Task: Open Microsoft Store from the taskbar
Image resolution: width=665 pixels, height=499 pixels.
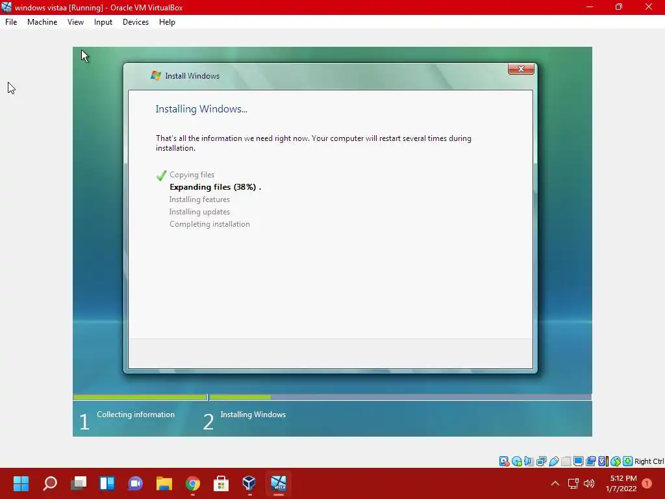Action: coord(221,483)
